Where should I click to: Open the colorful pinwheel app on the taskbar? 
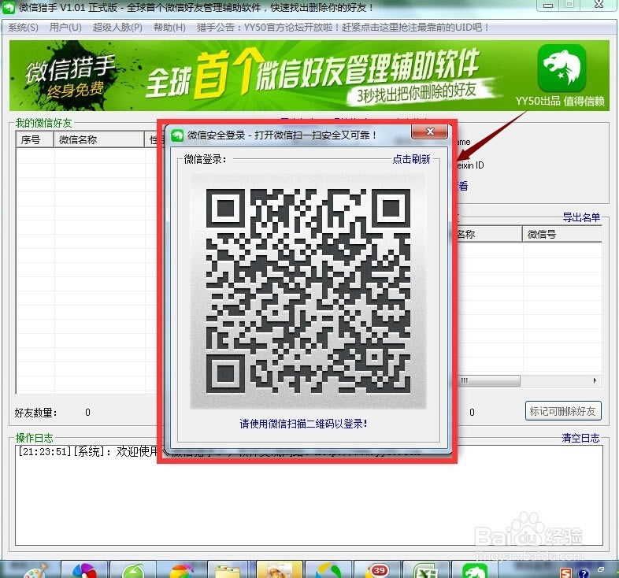pos(84,570)
